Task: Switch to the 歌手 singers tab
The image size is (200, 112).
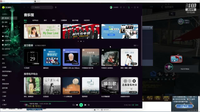Action: (54, 20)
